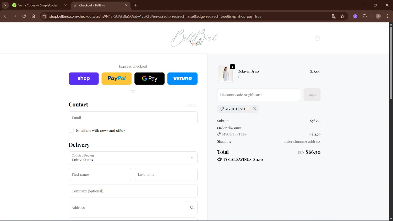Focus the First name field
Screen dimensions: 393x221
100,174
